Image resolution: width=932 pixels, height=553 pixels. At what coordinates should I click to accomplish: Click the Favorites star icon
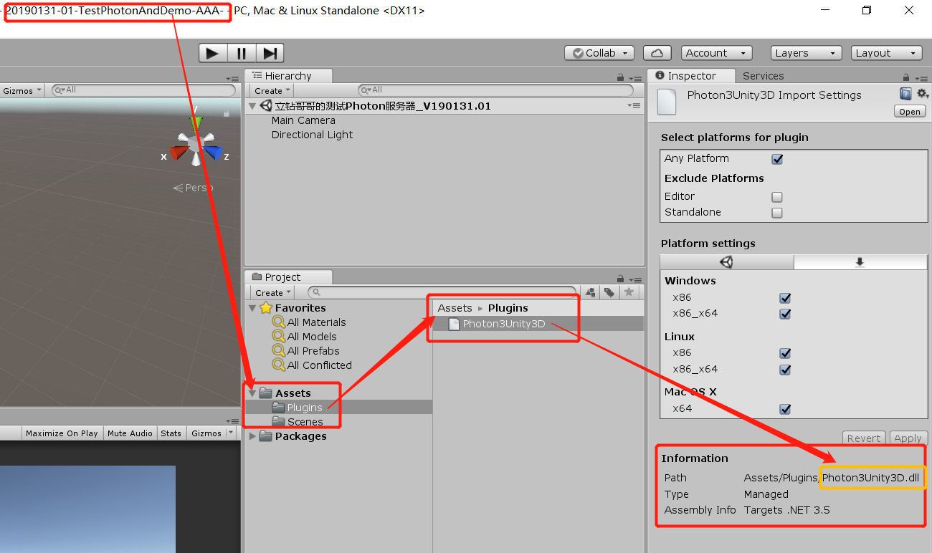pyautogui.click(x=266, y=308)
